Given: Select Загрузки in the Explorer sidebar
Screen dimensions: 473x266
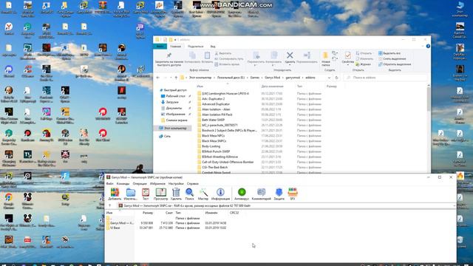Looking at the screenshot, I should [170, 102].
